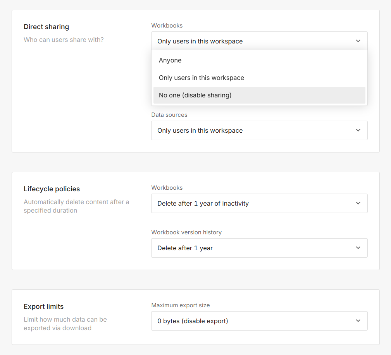Select the "Anyone" sharing option

pos(170,60)
